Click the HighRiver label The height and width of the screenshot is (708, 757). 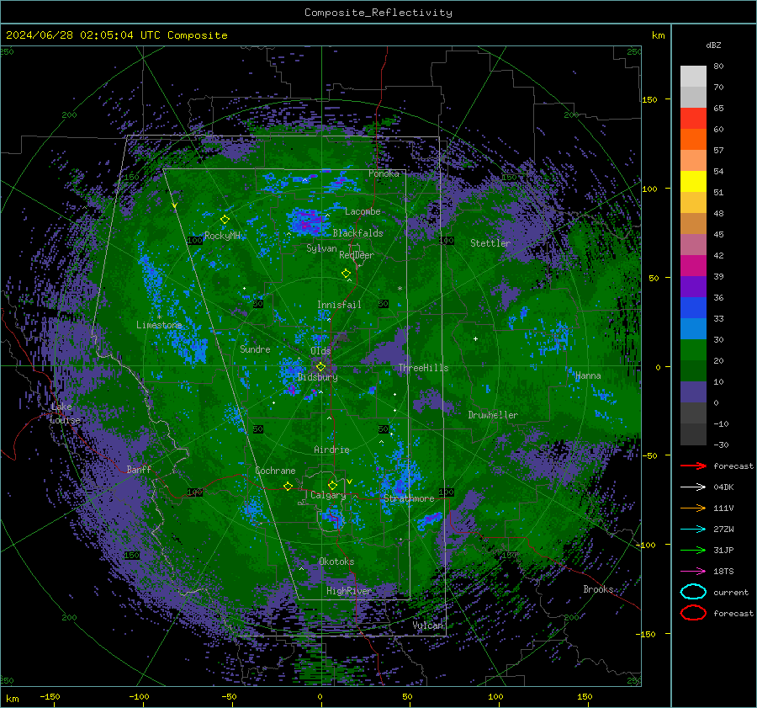pyautogui.click(x=349, y=591)
